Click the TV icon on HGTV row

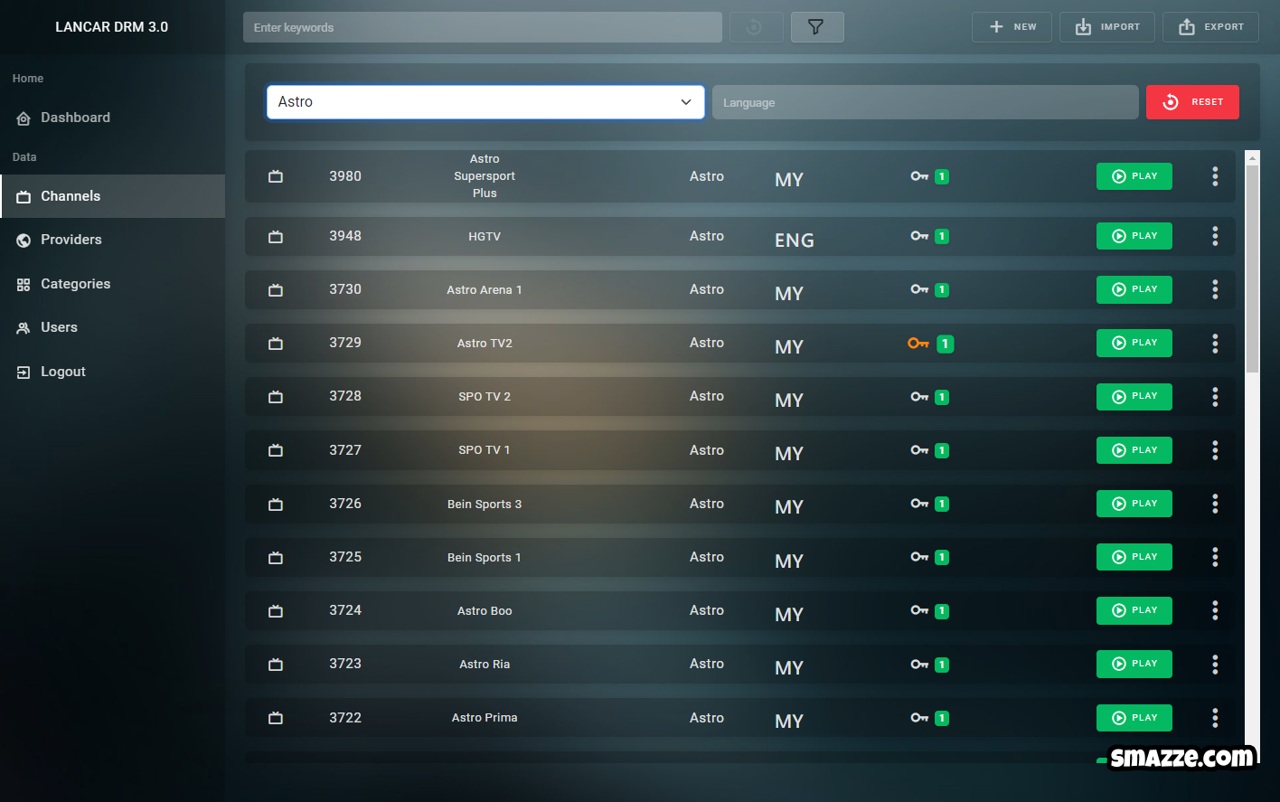(x=276, y=236)
